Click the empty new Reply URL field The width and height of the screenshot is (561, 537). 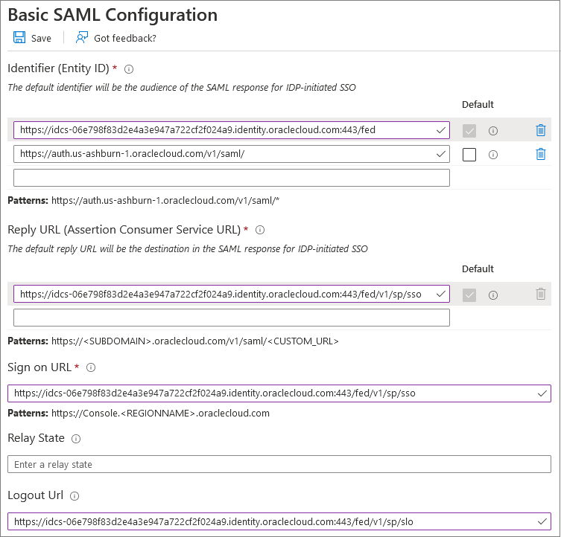tap(232, 318)
